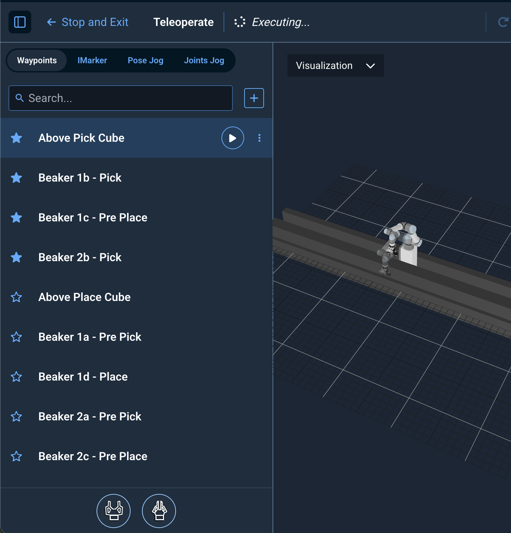Toggle the sidebar panel icon

click(20, 22)
